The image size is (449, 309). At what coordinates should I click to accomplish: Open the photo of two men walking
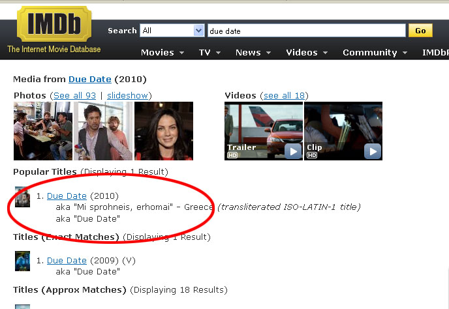(x=103, y=131)
